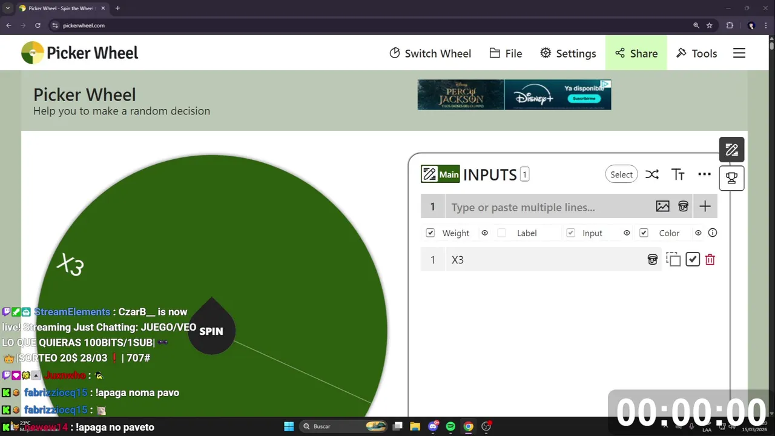775x436 pixels.
Task: Reload the browser page
Action: point(38,25)
